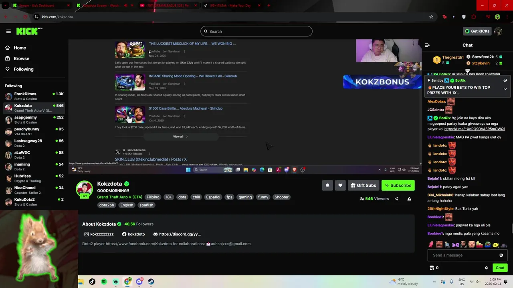Click the 40.5K Followers text
This screenshot has width=513, height=288.
(139, 224)
